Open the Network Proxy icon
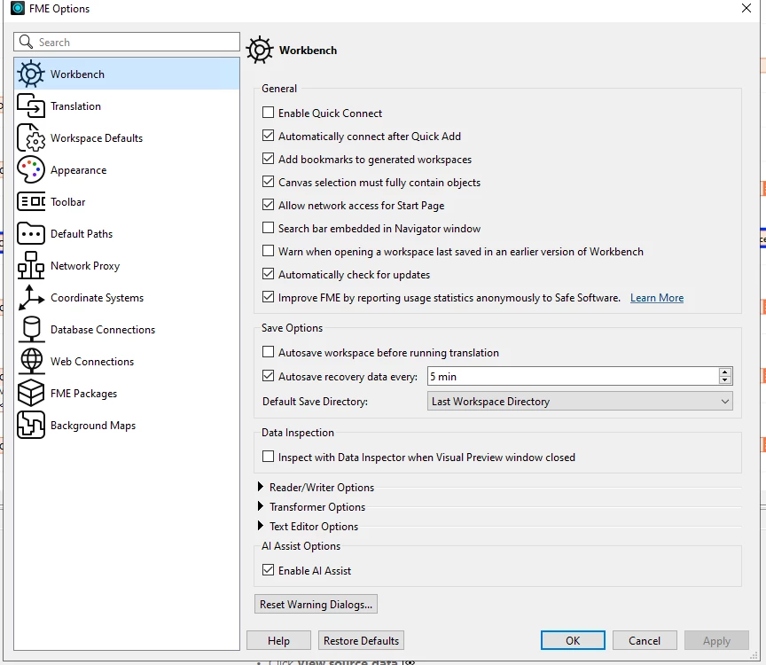 [31, 265]
